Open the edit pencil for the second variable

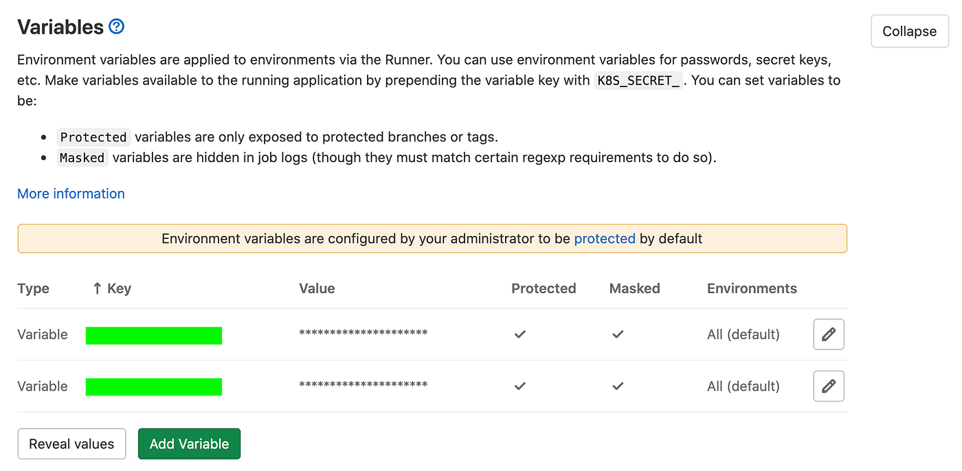(x=829, y=386)
